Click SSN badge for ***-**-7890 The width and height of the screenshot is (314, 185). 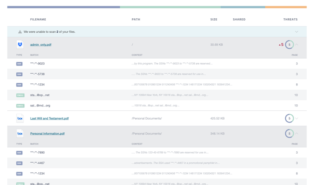point(19,153)
